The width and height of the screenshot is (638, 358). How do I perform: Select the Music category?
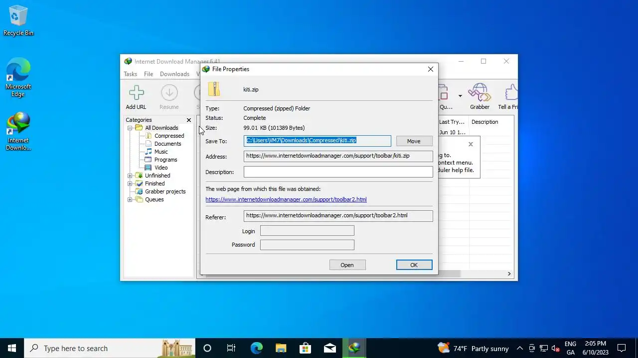click(x=161, y=152)
